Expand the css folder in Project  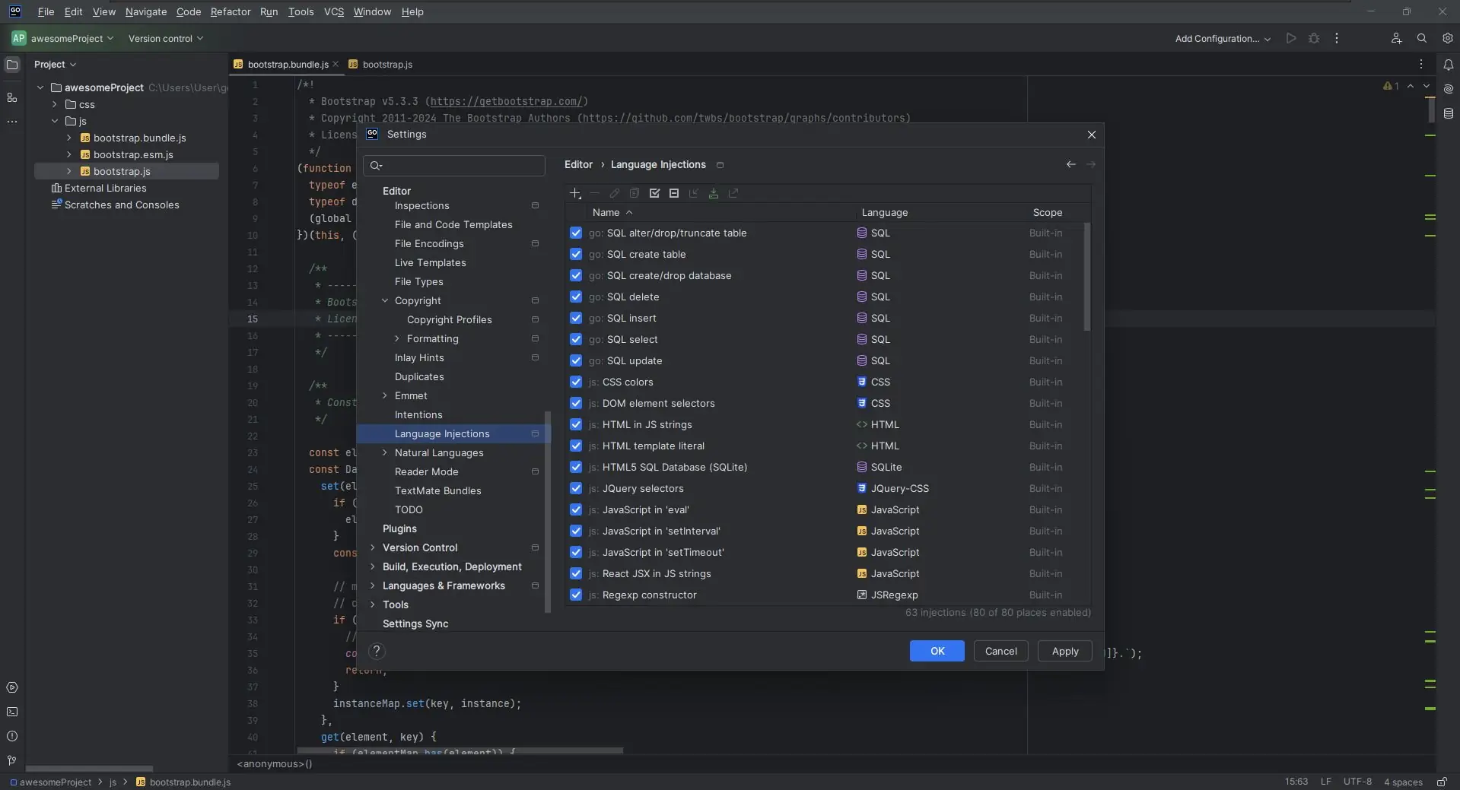point(55,105)
